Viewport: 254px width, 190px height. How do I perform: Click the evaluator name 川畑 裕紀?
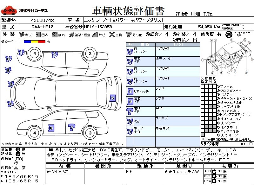click(x=201, y=14)
